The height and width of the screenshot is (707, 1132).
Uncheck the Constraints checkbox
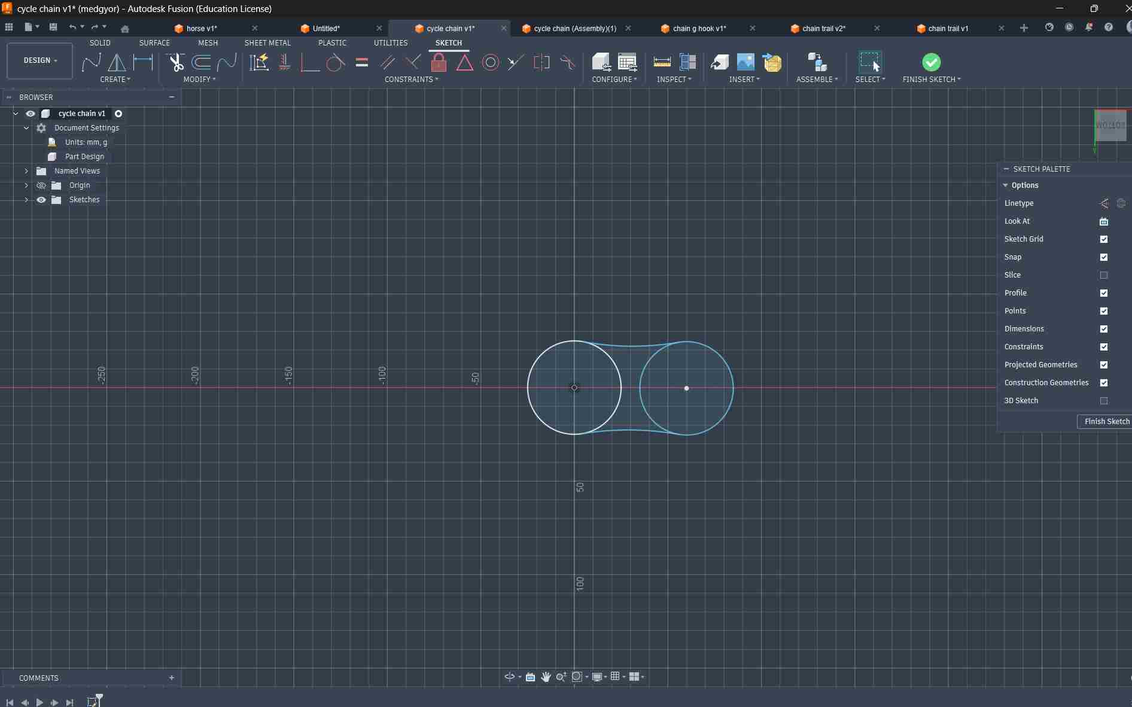[x=1104, y=347]
